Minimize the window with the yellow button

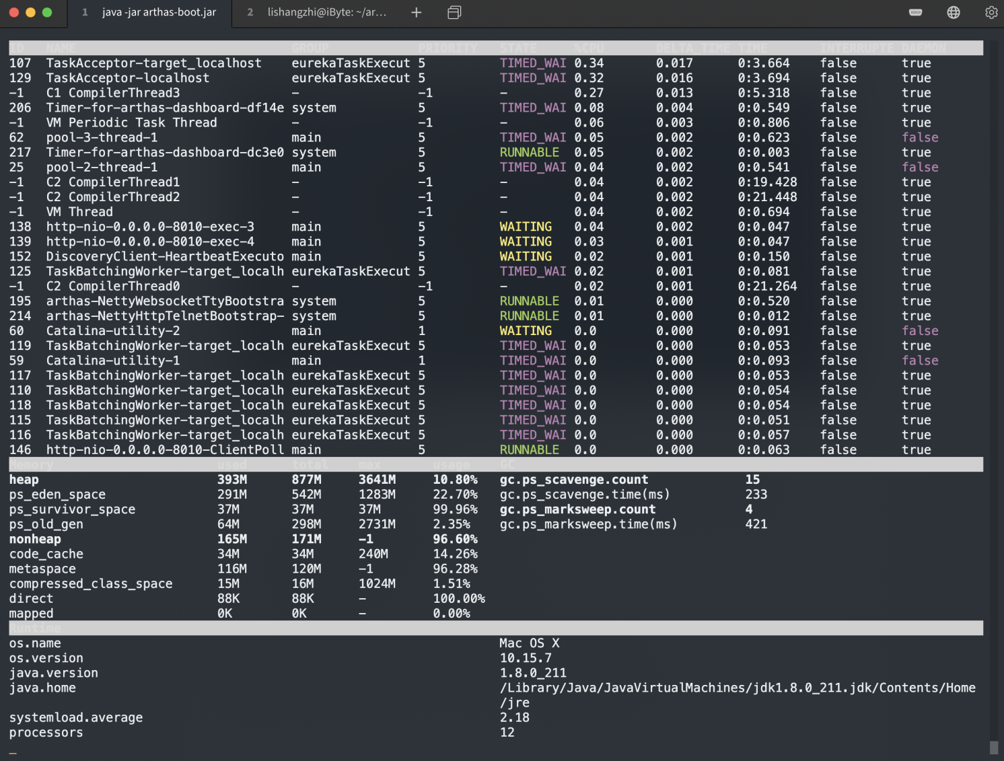click(x=30, y=12)
